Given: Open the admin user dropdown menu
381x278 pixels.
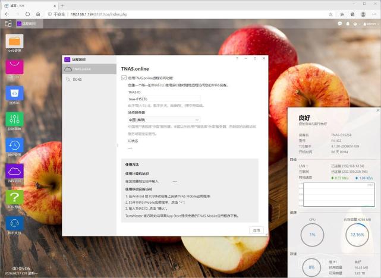Looking at the screenshot, I should 371,24.
